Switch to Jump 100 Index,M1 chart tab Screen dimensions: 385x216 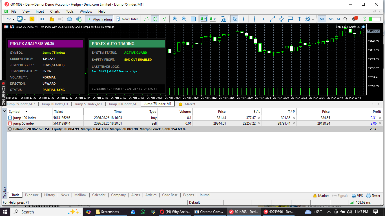(x=123, y=104)
